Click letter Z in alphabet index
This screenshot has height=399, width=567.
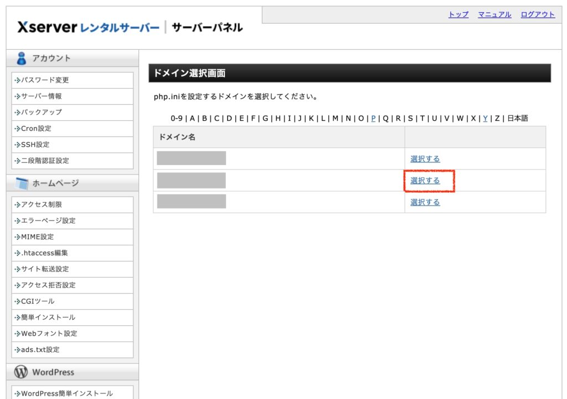coord(497,119)
